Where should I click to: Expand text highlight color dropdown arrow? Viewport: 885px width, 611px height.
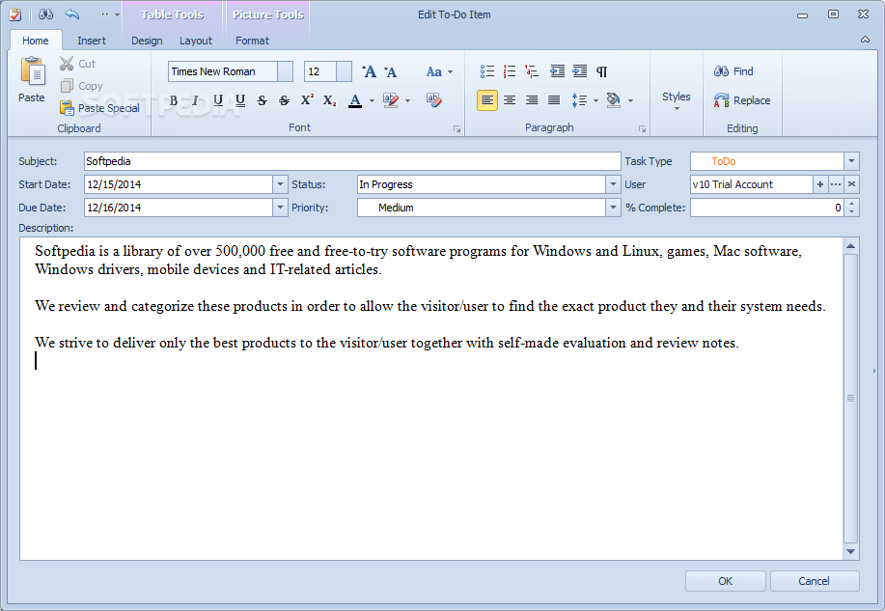(x=408, y=101)
